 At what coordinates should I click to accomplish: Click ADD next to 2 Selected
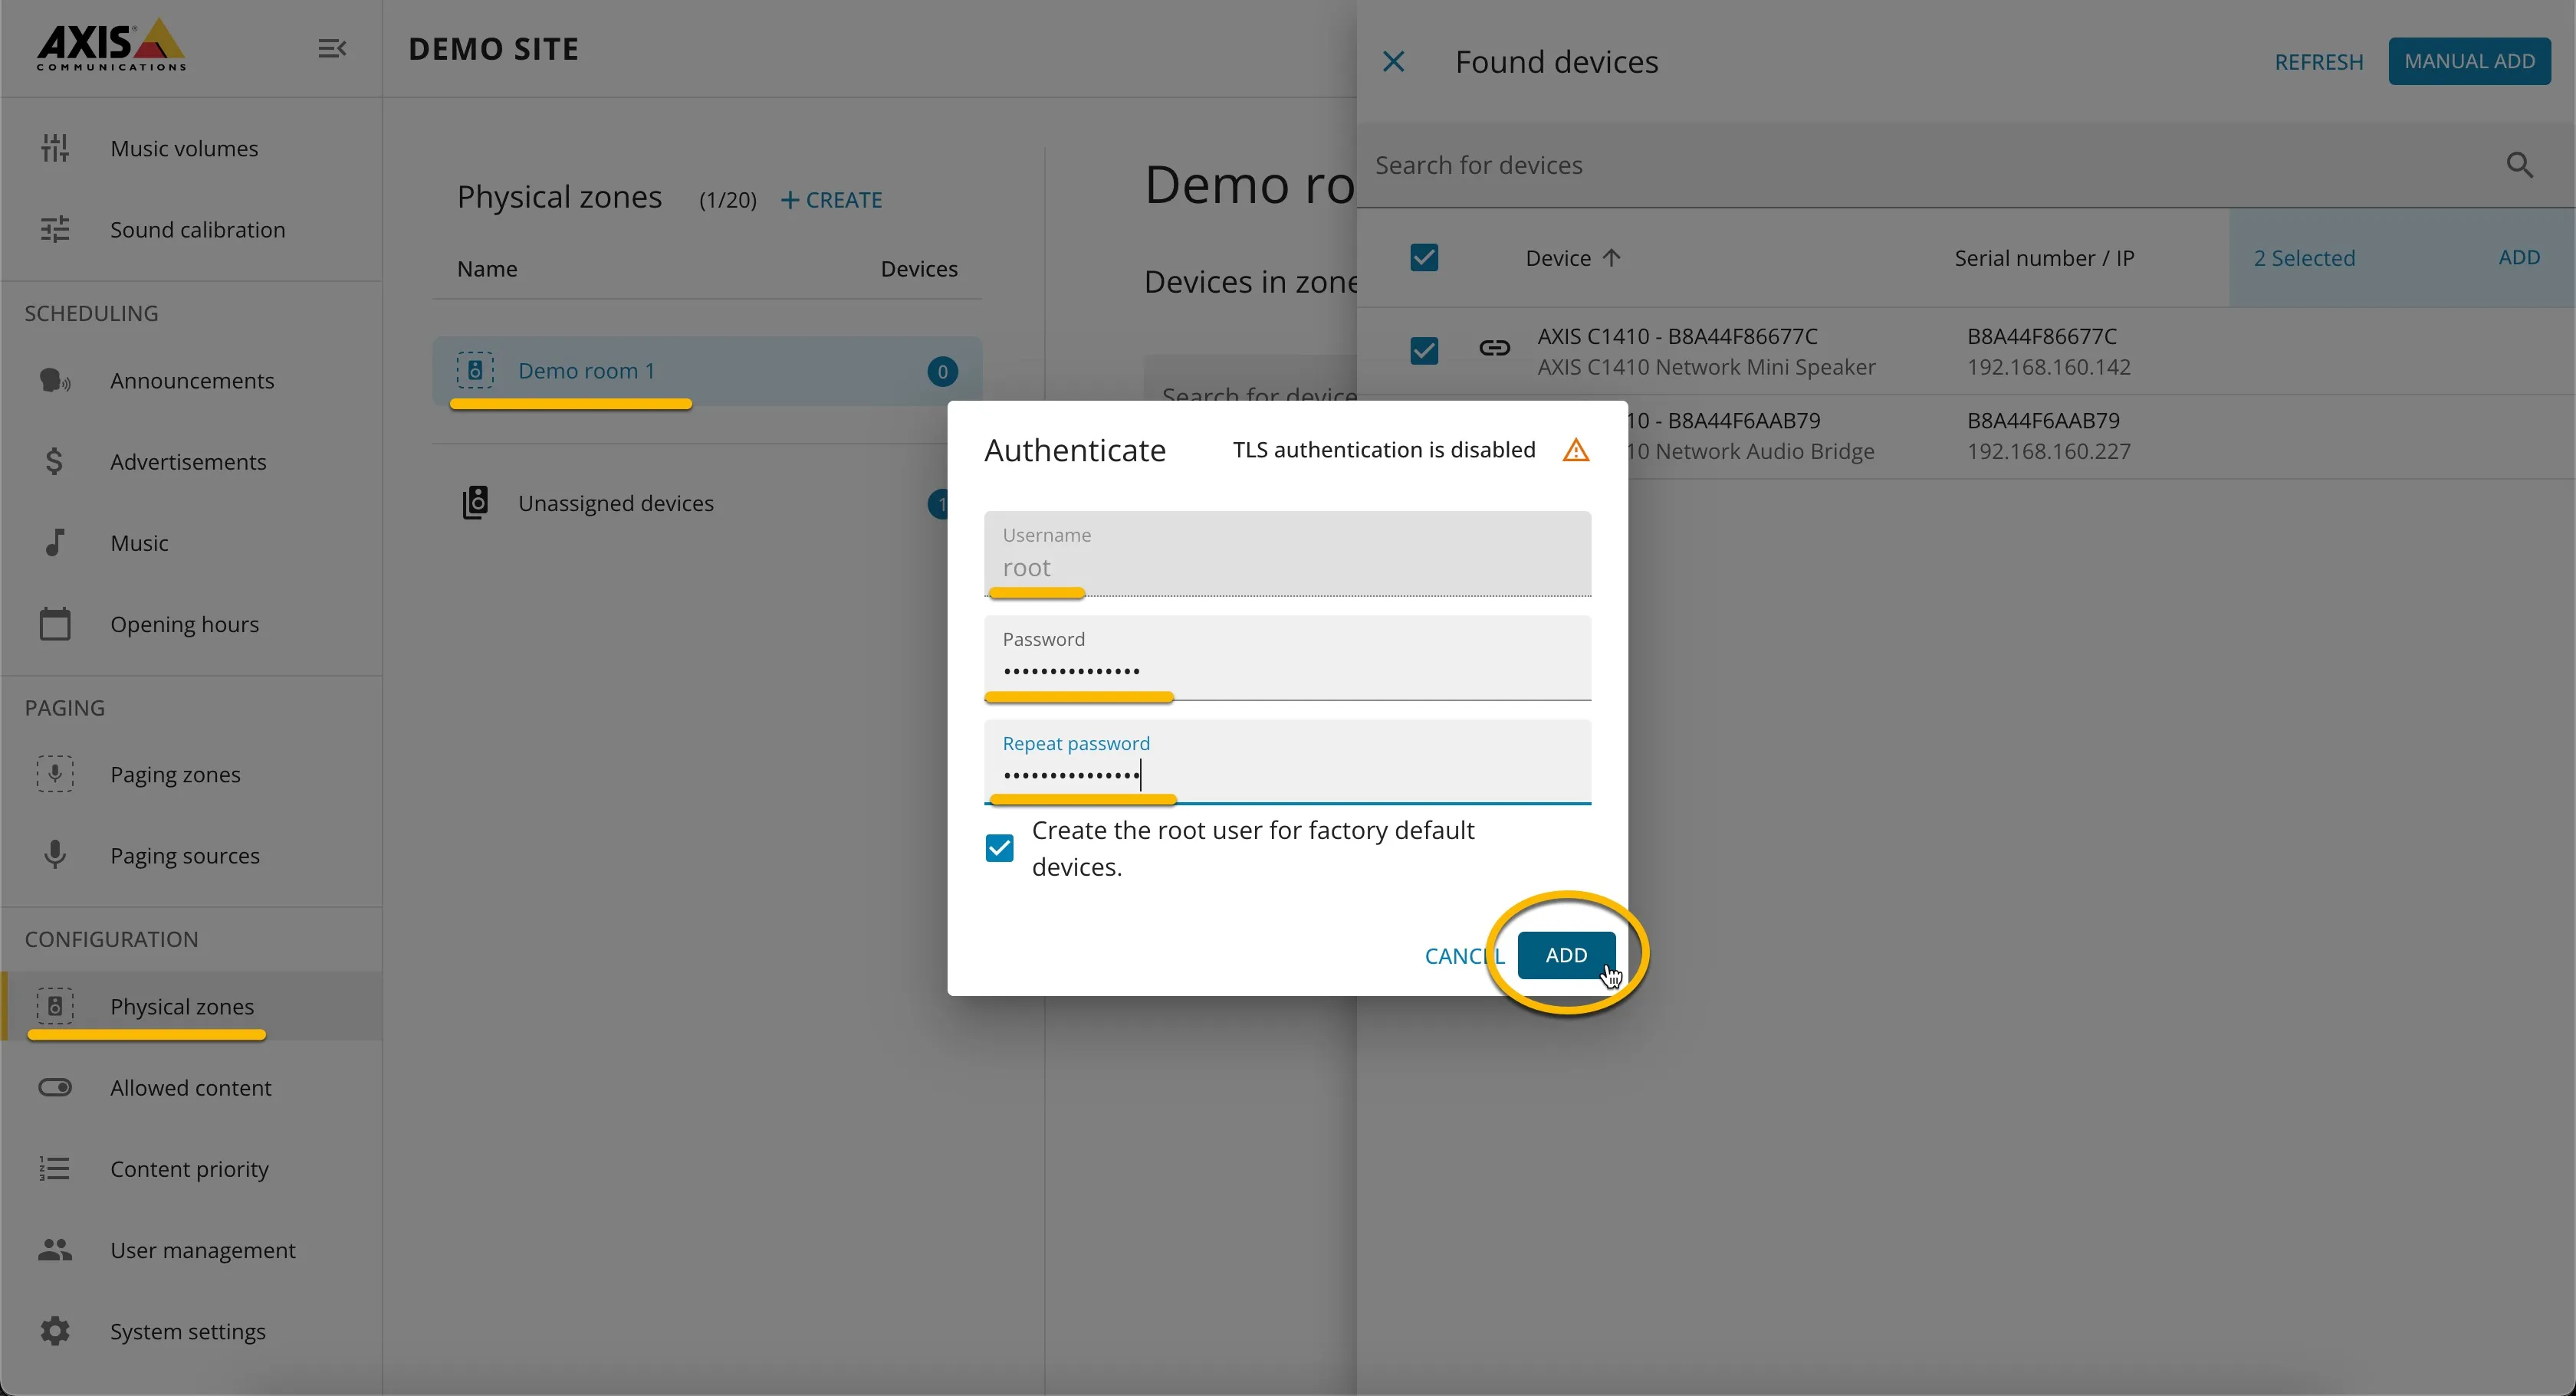coord(2519,257)
